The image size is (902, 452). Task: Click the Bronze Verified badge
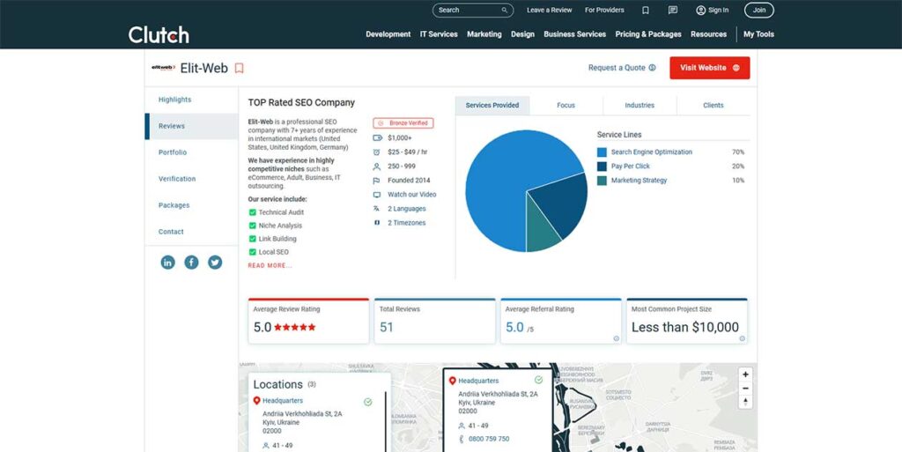point(403,123)
